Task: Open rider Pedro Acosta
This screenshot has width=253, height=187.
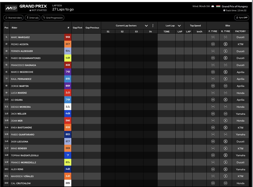Action: point(20,44)
